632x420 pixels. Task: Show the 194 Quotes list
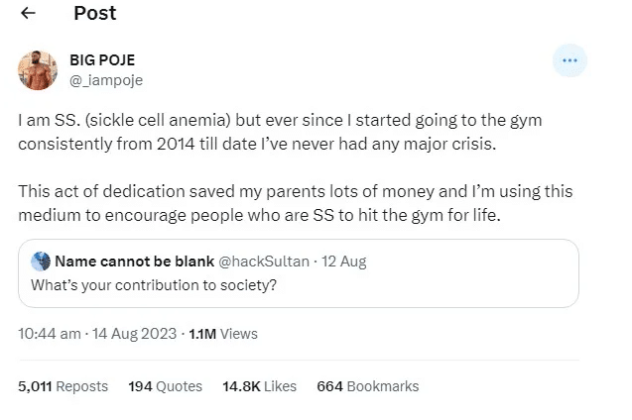(x=165, y=386)
